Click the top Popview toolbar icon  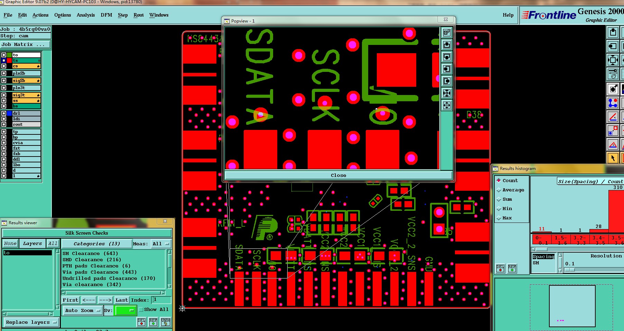point(447,32)
